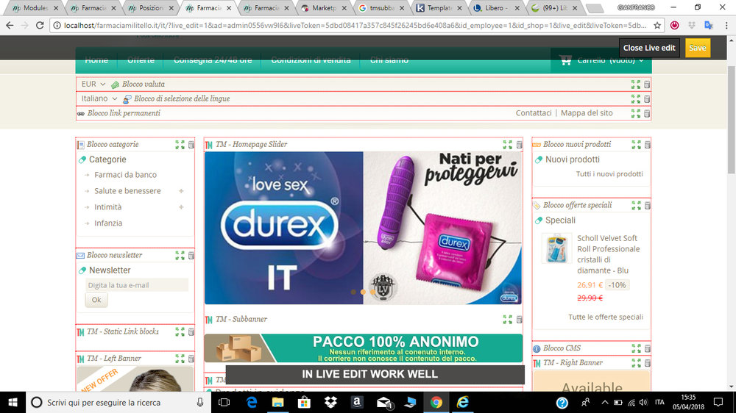Delete TM - Subbanner with trash icon
This screenshot has height=413, width=736.
point(519,319)
